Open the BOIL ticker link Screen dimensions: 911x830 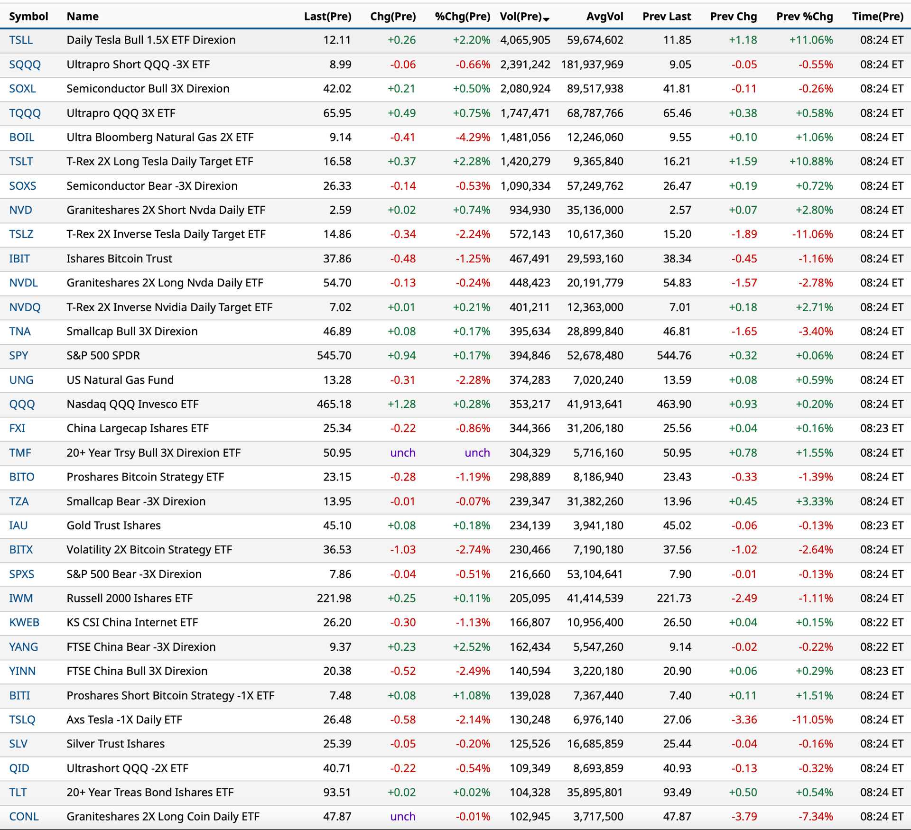coord(22,138)
